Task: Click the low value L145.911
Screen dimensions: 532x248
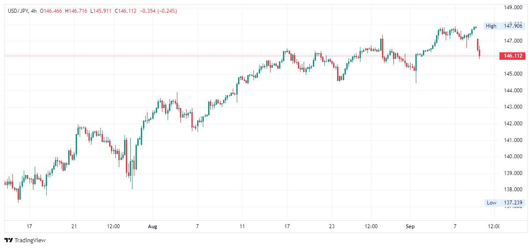Action: click(x=102, y=11)
